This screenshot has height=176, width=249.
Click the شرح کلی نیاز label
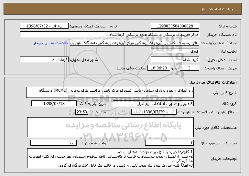point(225,93)
